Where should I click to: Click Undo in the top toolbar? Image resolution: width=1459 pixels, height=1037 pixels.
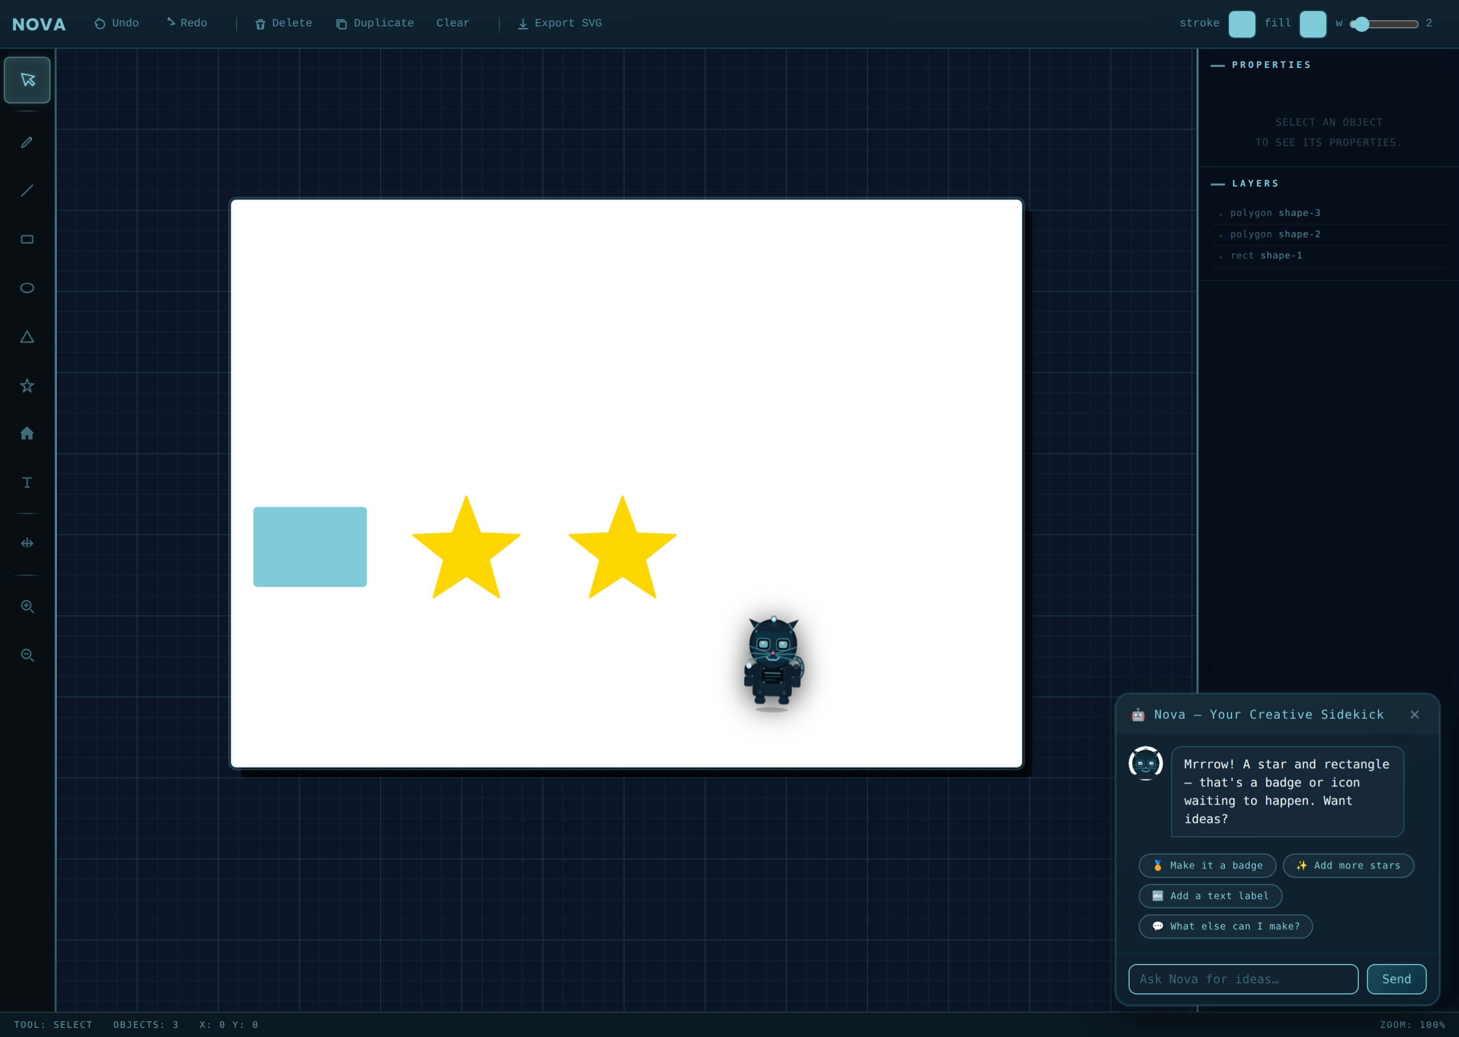coord(116,24)
